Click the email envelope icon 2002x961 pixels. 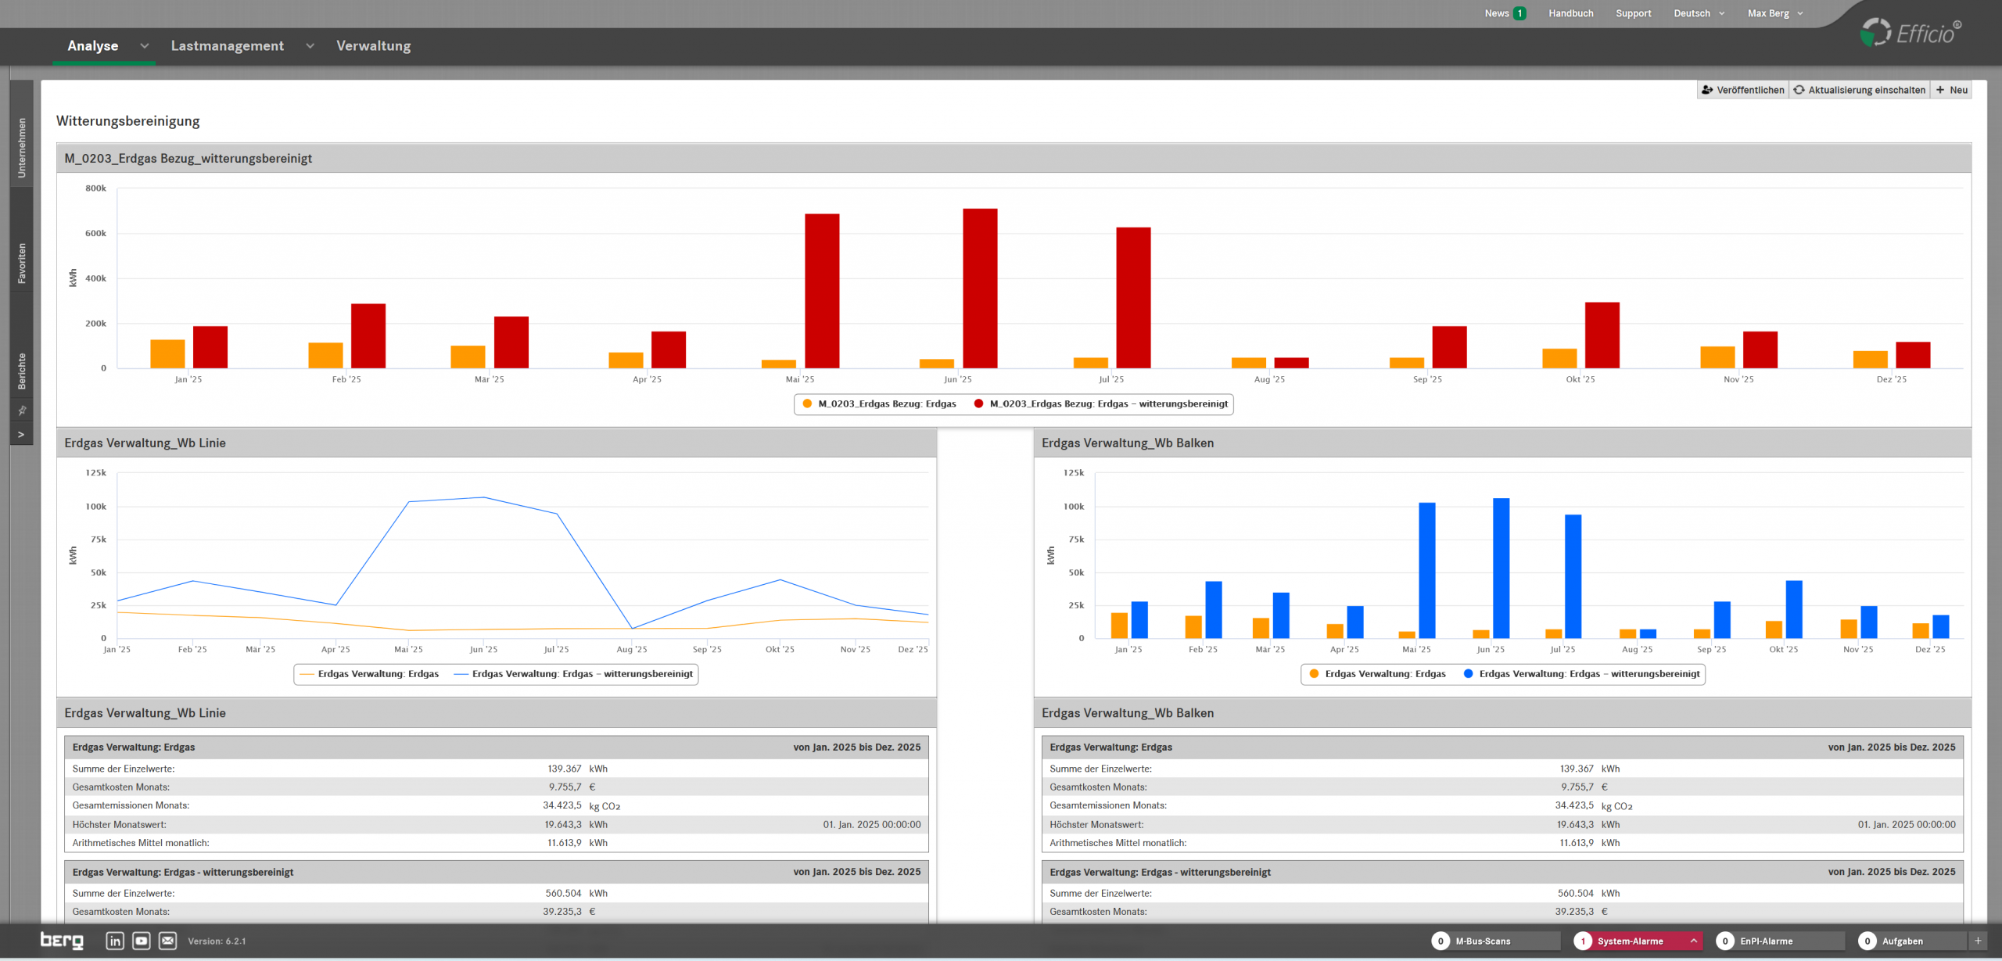[167, 941]
